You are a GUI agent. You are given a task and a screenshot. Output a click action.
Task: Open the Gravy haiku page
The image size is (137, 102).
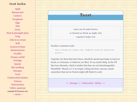pos(18,29)
